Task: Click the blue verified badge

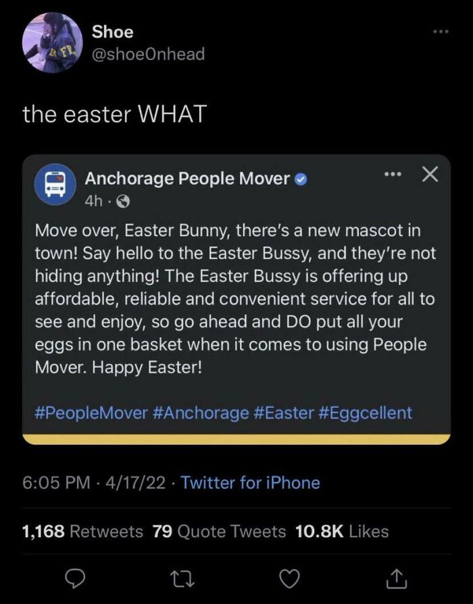Action: coord(303,179)
